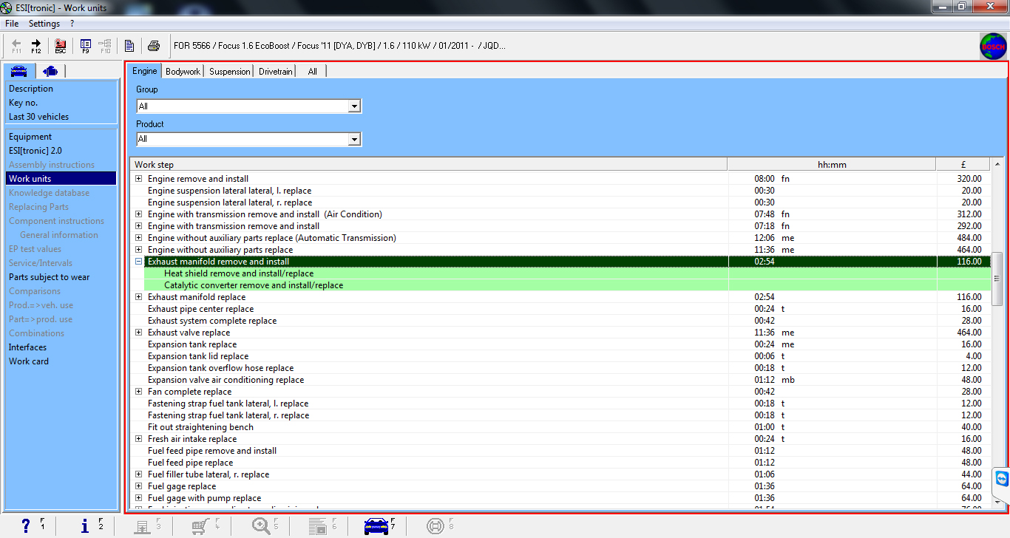Expand the Fan complete replace row
1010x538 pixels.
click(138, 392)
